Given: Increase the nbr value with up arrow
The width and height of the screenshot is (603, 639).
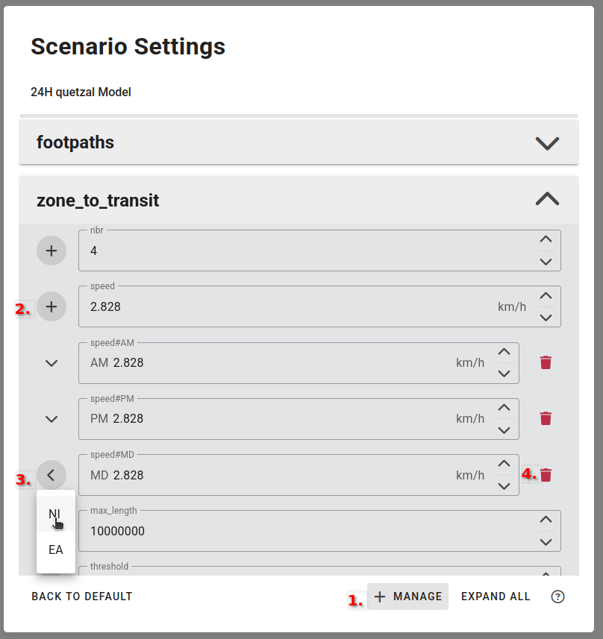Looking at the screenshot, I should click(546, 239).
